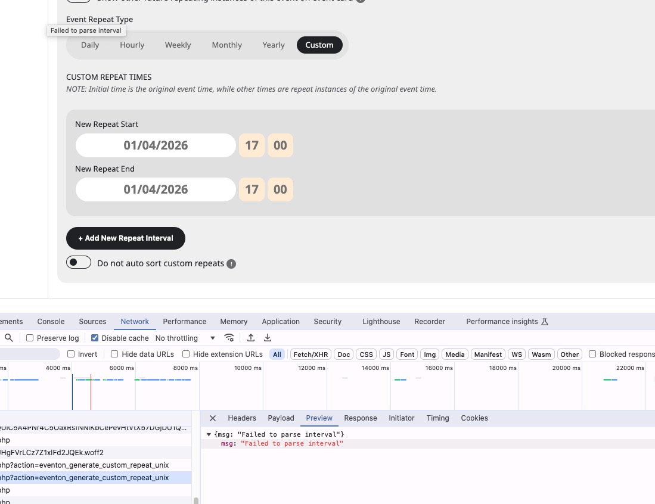Click the network search magnifier icon

click(x=9, y=338)
